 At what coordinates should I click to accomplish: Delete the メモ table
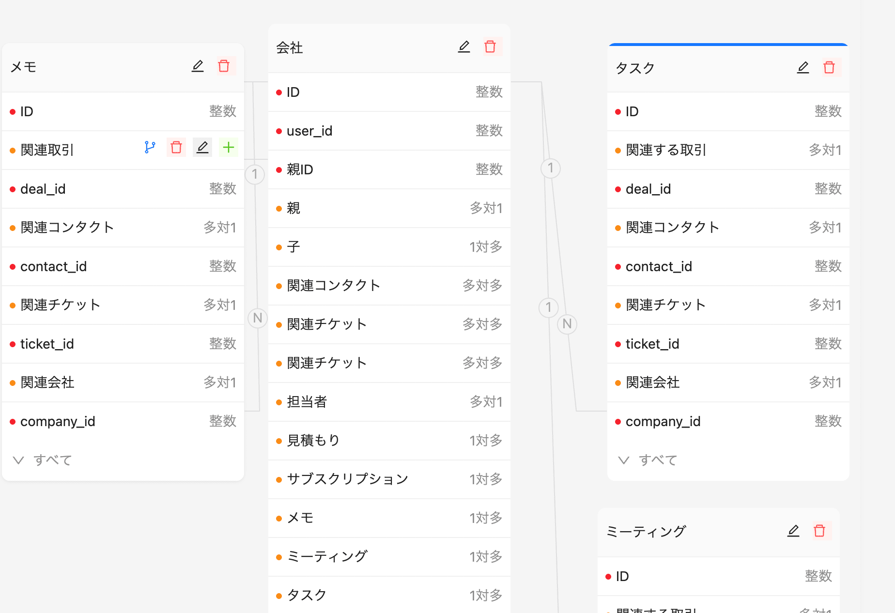(x=224, y=66)
